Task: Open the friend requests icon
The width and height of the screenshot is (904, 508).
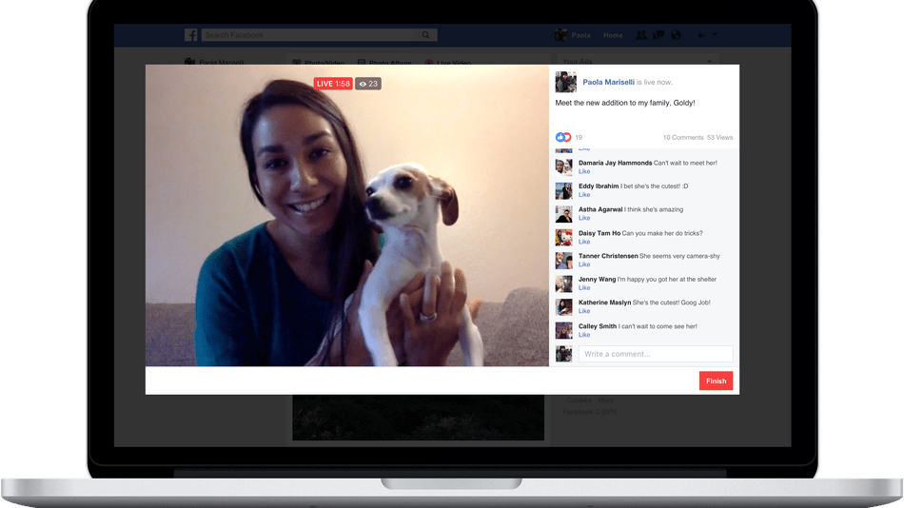Action: coord(640,35)
